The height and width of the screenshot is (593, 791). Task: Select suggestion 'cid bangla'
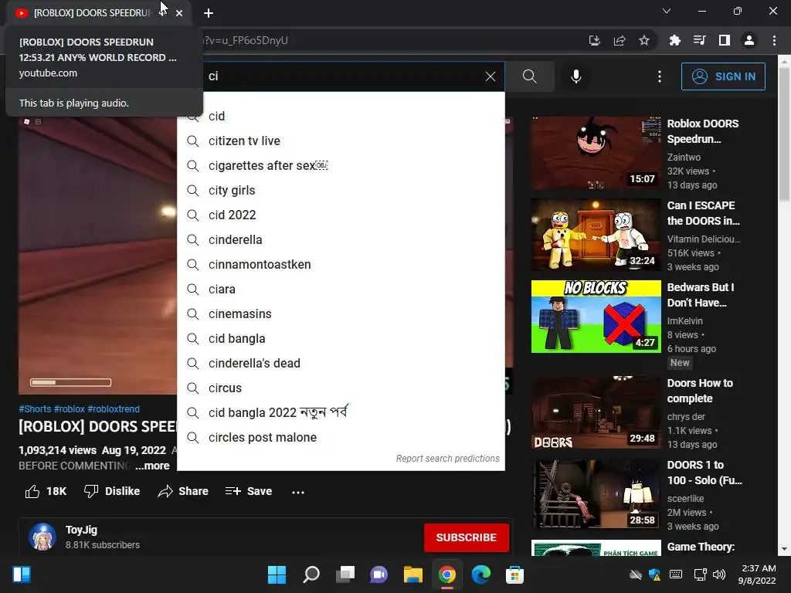(x=341, y=338)
